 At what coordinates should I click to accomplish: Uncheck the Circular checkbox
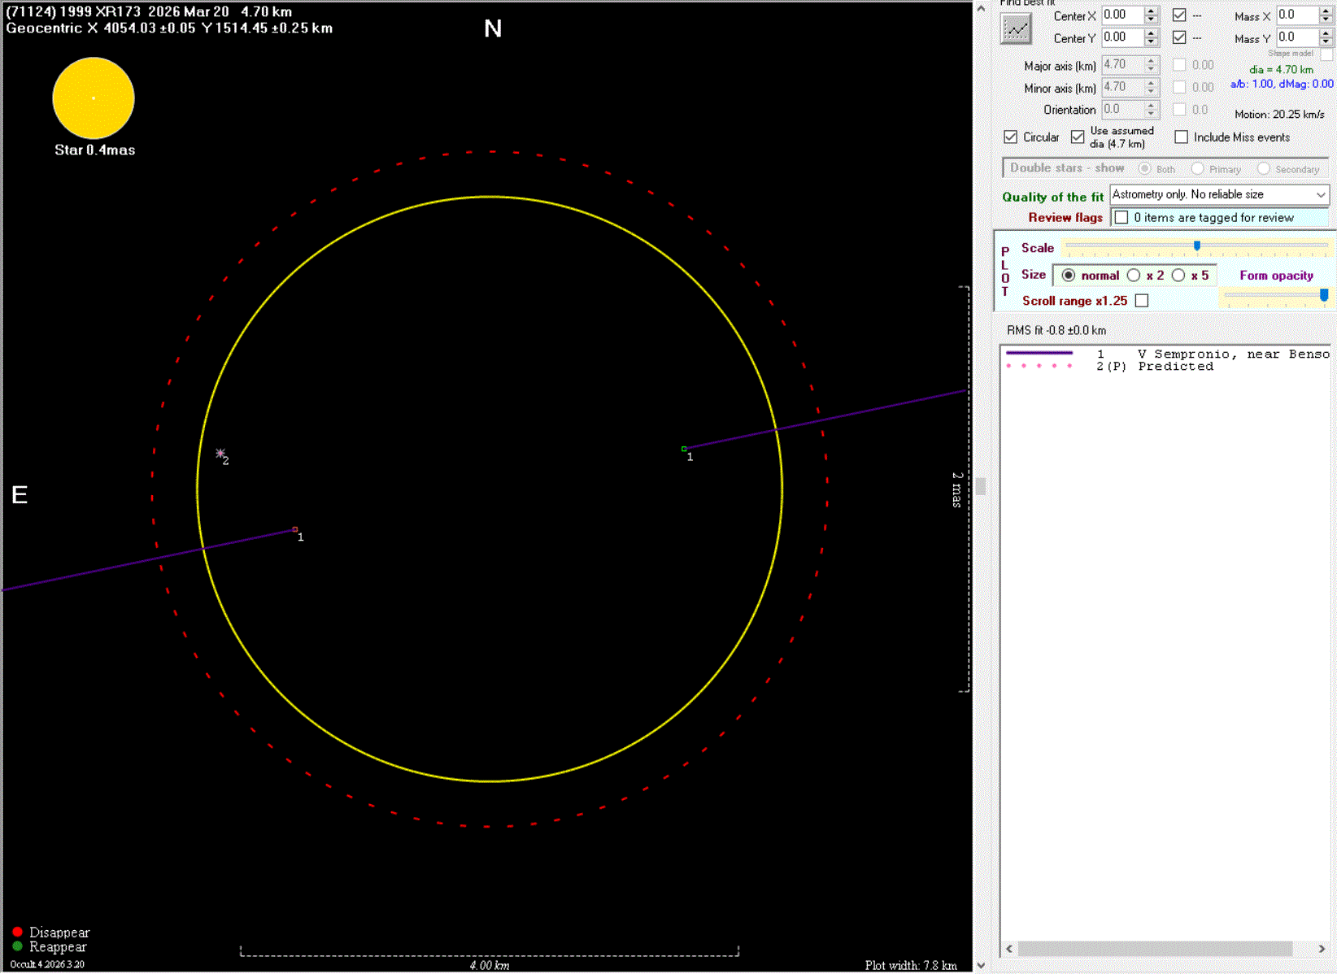point(1011,137)
